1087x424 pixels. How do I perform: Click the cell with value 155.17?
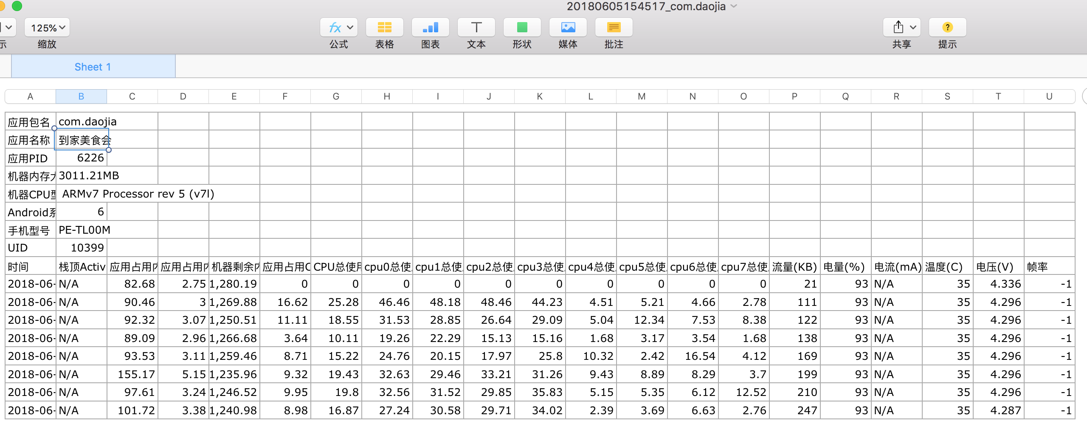[132, 374]
